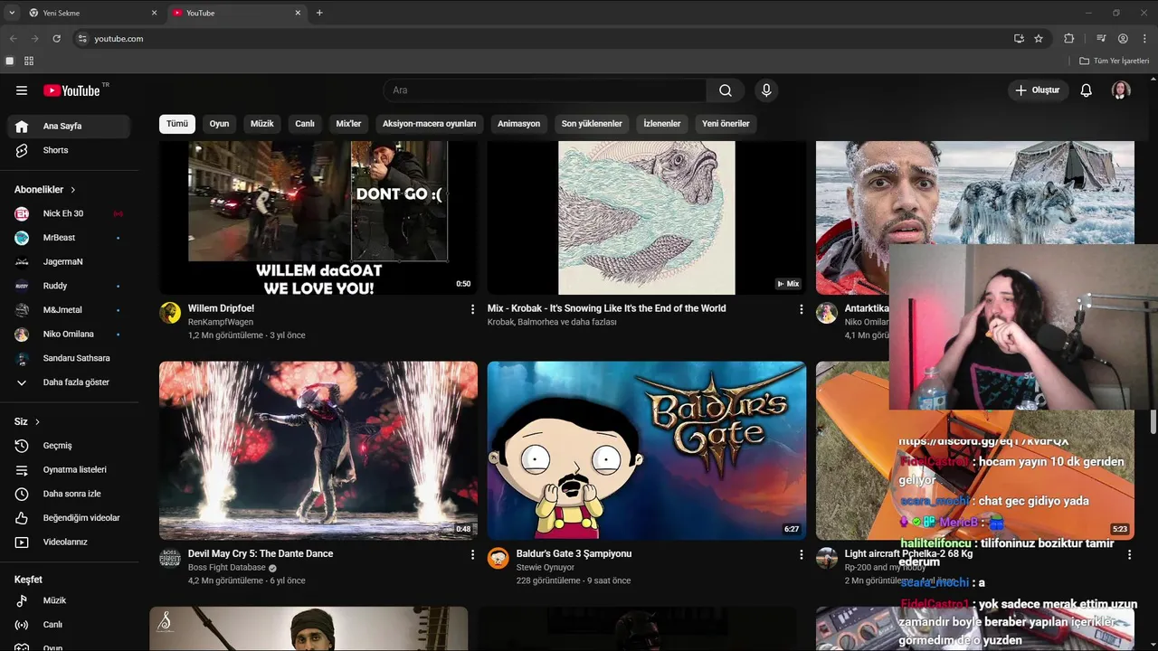Select the Canlı filter chip

305,124
